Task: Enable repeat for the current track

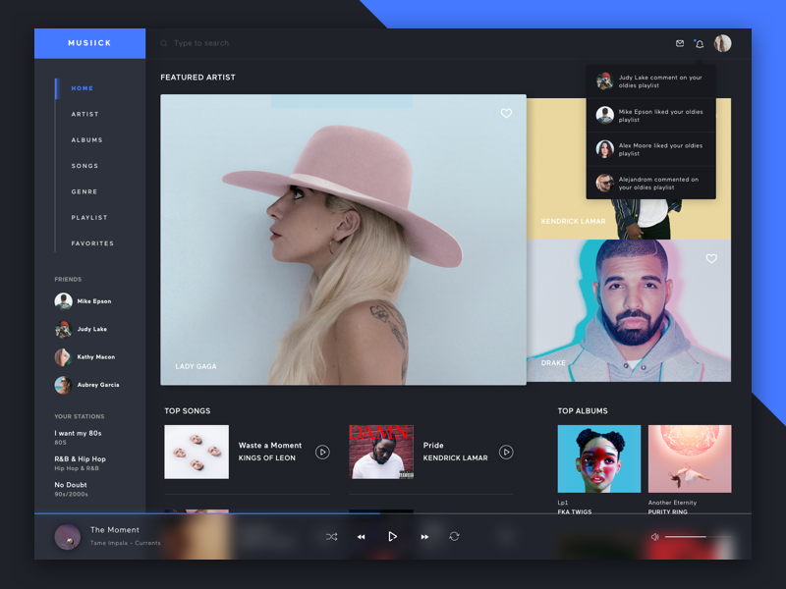Action: [x=454, y=537]
